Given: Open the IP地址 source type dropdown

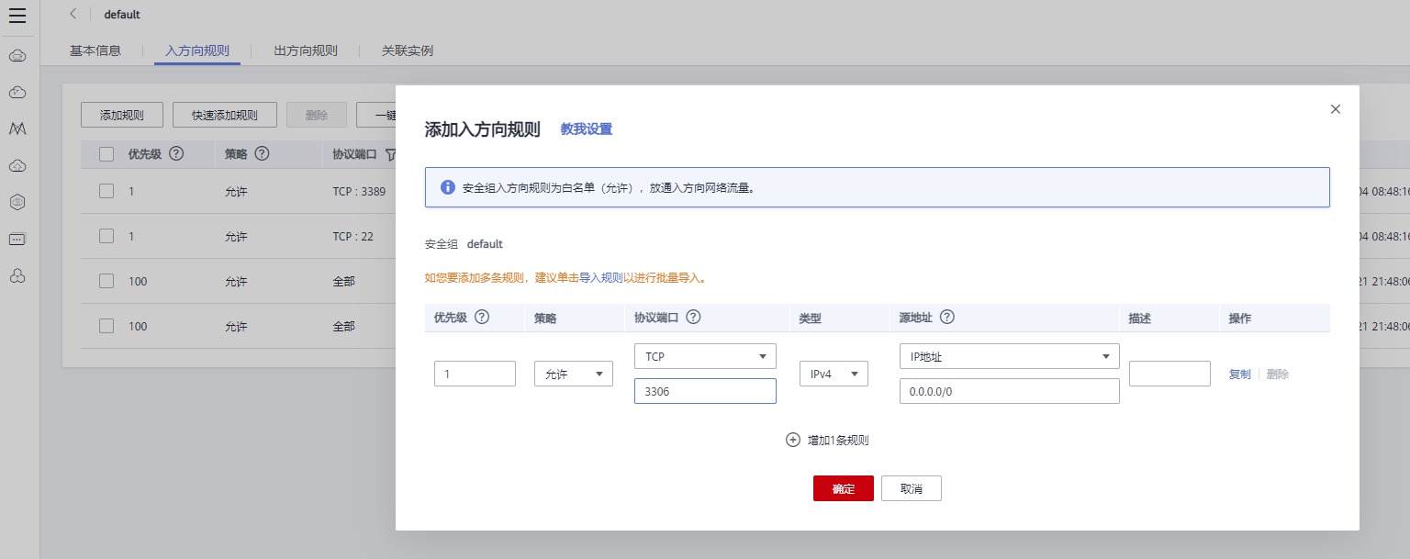Looking at the screenshot, I should tap(1010, 356).
